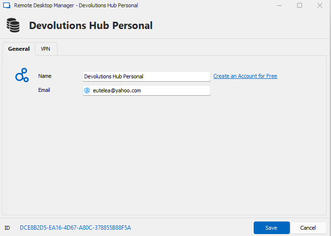Switch to the General tab
Image resolution: width=331 pixels, height=236 pixels.
tap(19, 49)
